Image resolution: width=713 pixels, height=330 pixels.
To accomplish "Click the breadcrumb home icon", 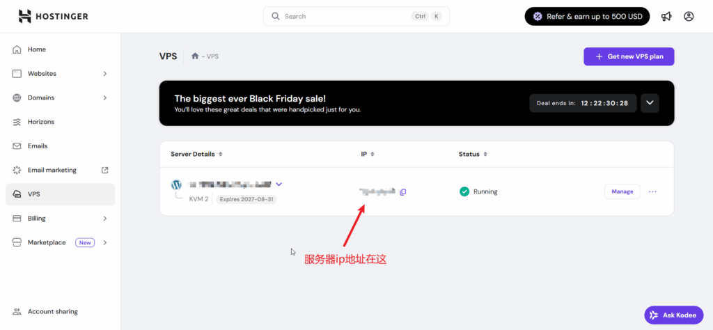I will click(x=195, y=56).
